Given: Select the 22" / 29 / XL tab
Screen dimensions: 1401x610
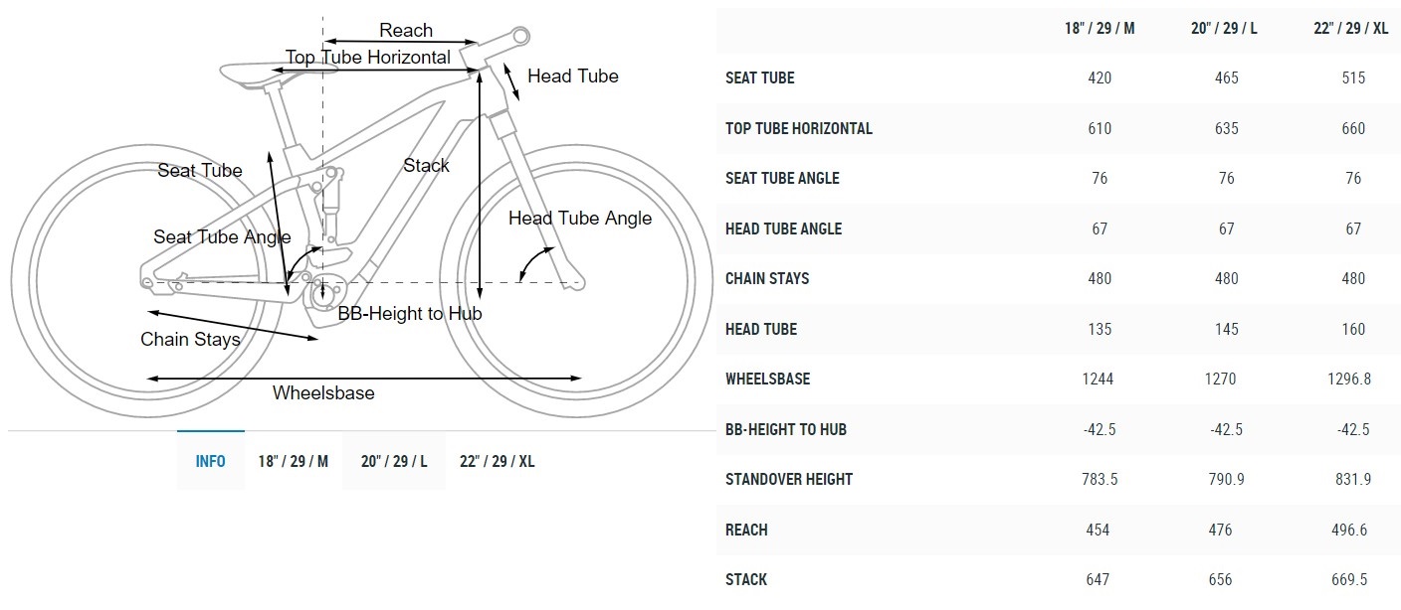Looking at the screenshot, I should click(x=497, y=461).
